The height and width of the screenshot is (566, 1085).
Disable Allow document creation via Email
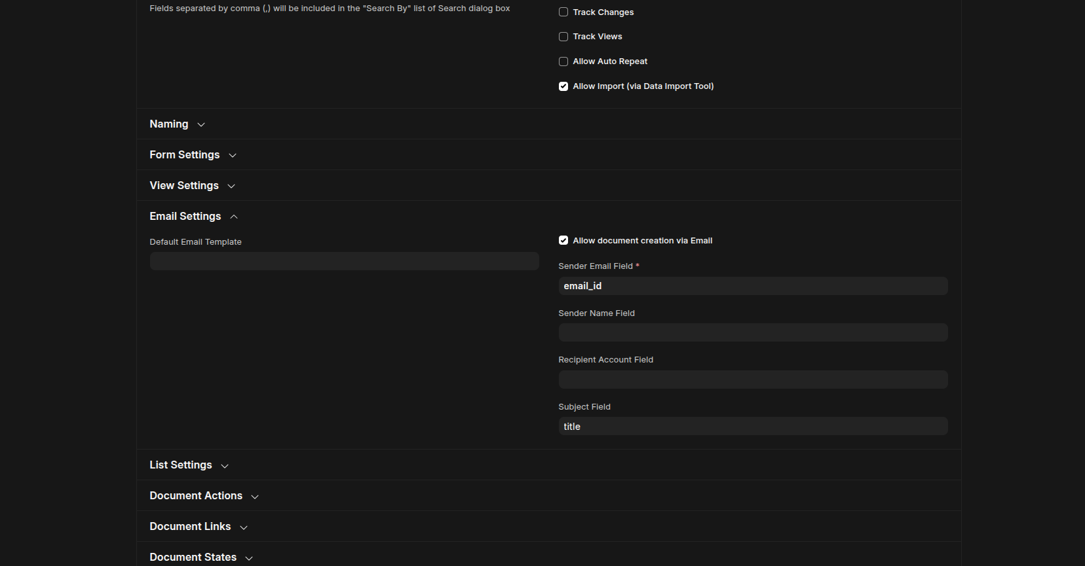point(563,241)
